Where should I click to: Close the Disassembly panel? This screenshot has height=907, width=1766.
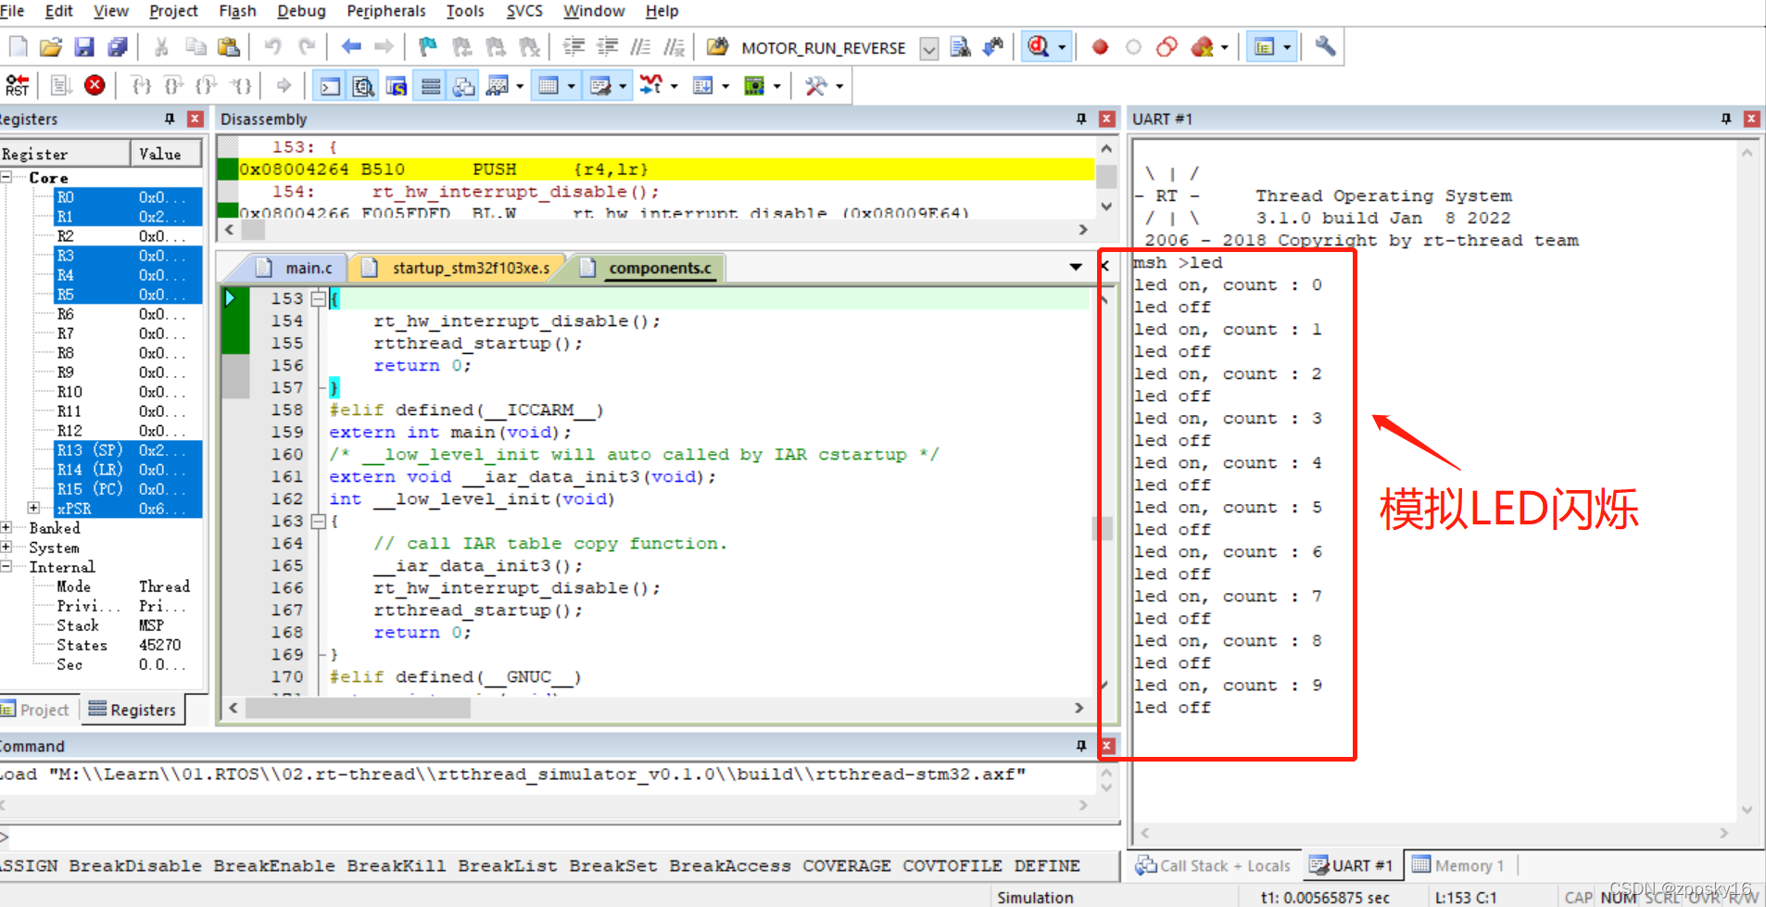coord(1106,119)
